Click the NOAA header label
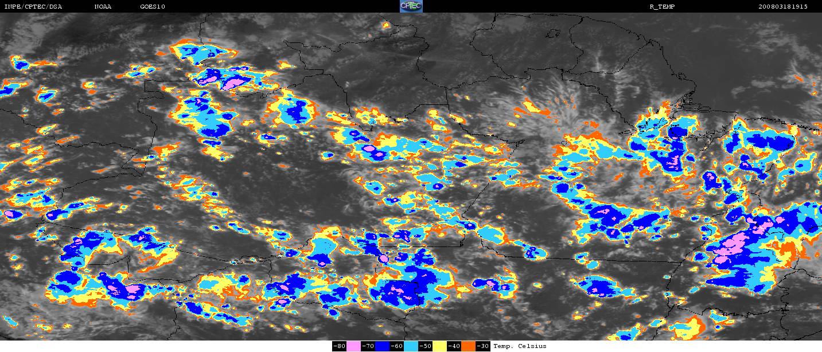 103,6
